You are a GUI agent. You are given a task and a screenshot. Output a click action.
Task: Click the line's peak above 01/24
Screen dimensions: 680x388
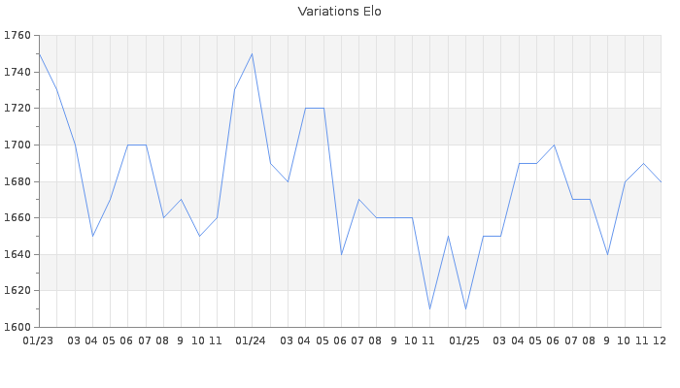253,53
